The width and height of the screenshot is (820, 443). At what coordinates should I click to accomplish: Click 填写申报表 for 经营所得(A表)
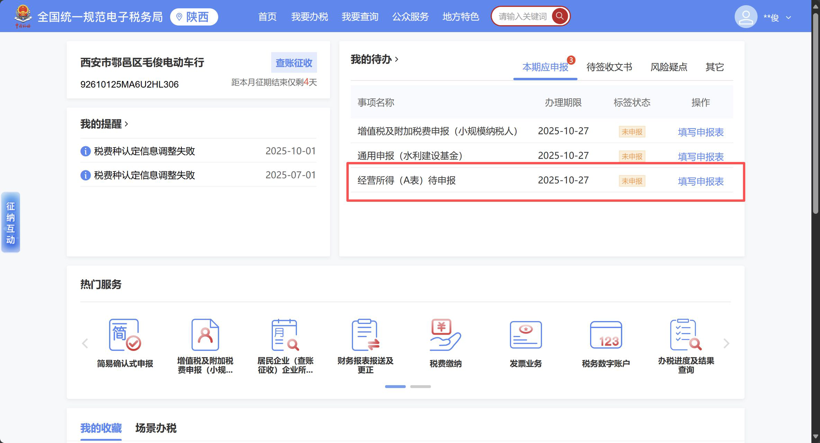point(701,181)
